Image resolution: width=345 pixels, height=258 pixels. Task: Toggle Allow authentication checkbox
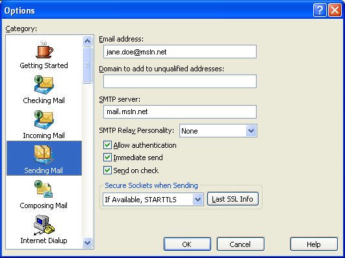[107, 145]
